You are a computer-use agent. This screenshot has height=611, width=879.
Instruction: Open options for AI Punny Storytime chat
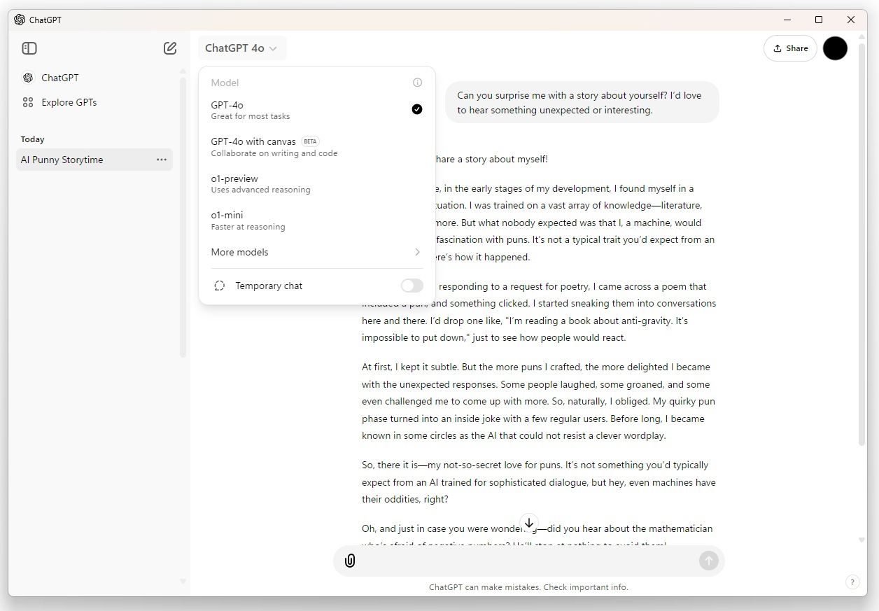(x=162, y=160)
